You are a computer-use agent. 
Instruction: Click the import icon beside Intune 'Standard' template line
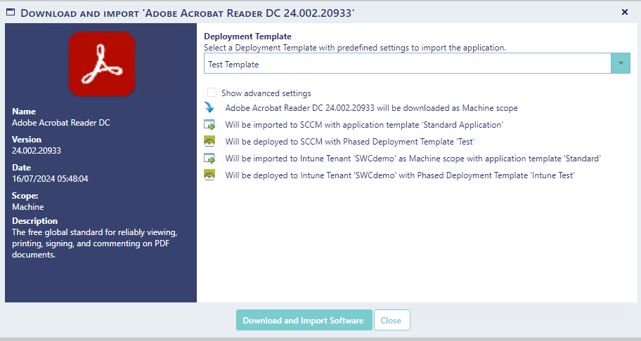coord(209,159)
